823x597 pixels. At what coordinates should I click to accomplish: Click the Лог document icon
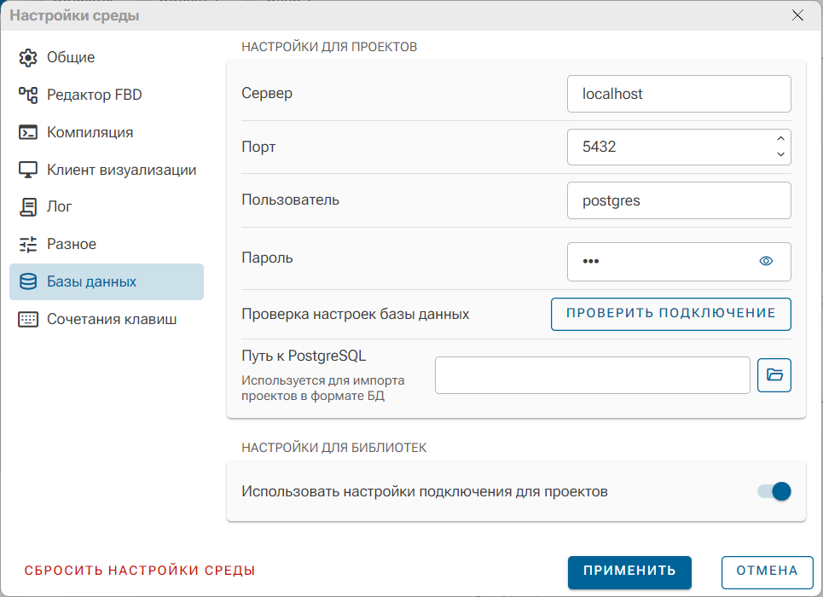(28, 207)
